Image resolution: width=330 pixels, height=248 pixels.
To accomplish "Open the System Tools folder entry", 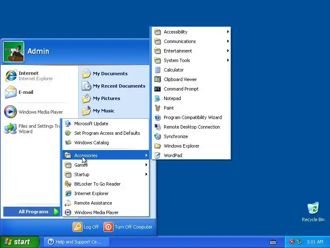I will click(191, 60).
